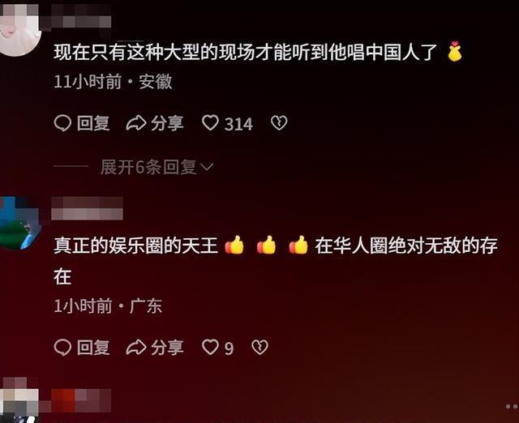Dislike the Anhui comment with broken heart
The height and width of the screenshot is (423, 519).
tap(279, 122)
